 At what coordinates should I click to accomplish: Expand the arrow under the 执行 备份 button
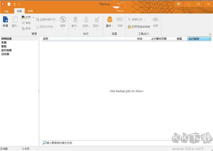coord(75,29)
